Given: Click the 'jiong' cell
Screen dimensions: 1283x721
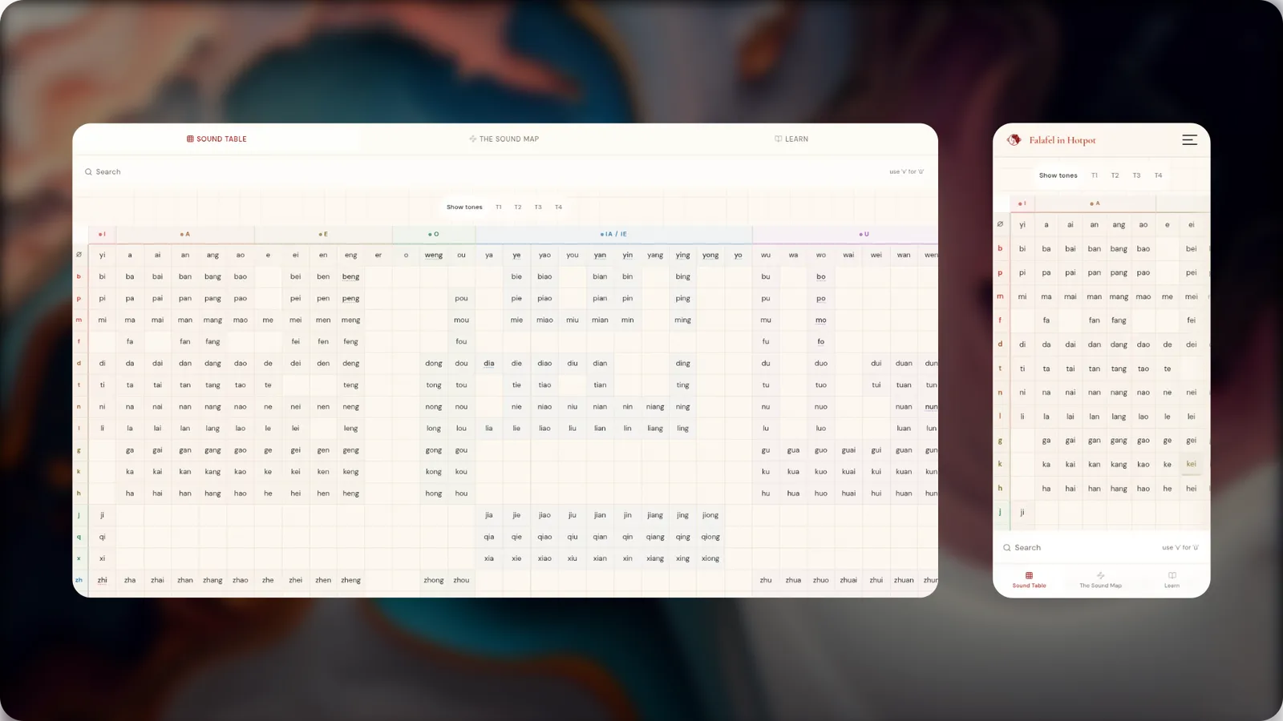Looking at the screenshot, I should (710, 516).
